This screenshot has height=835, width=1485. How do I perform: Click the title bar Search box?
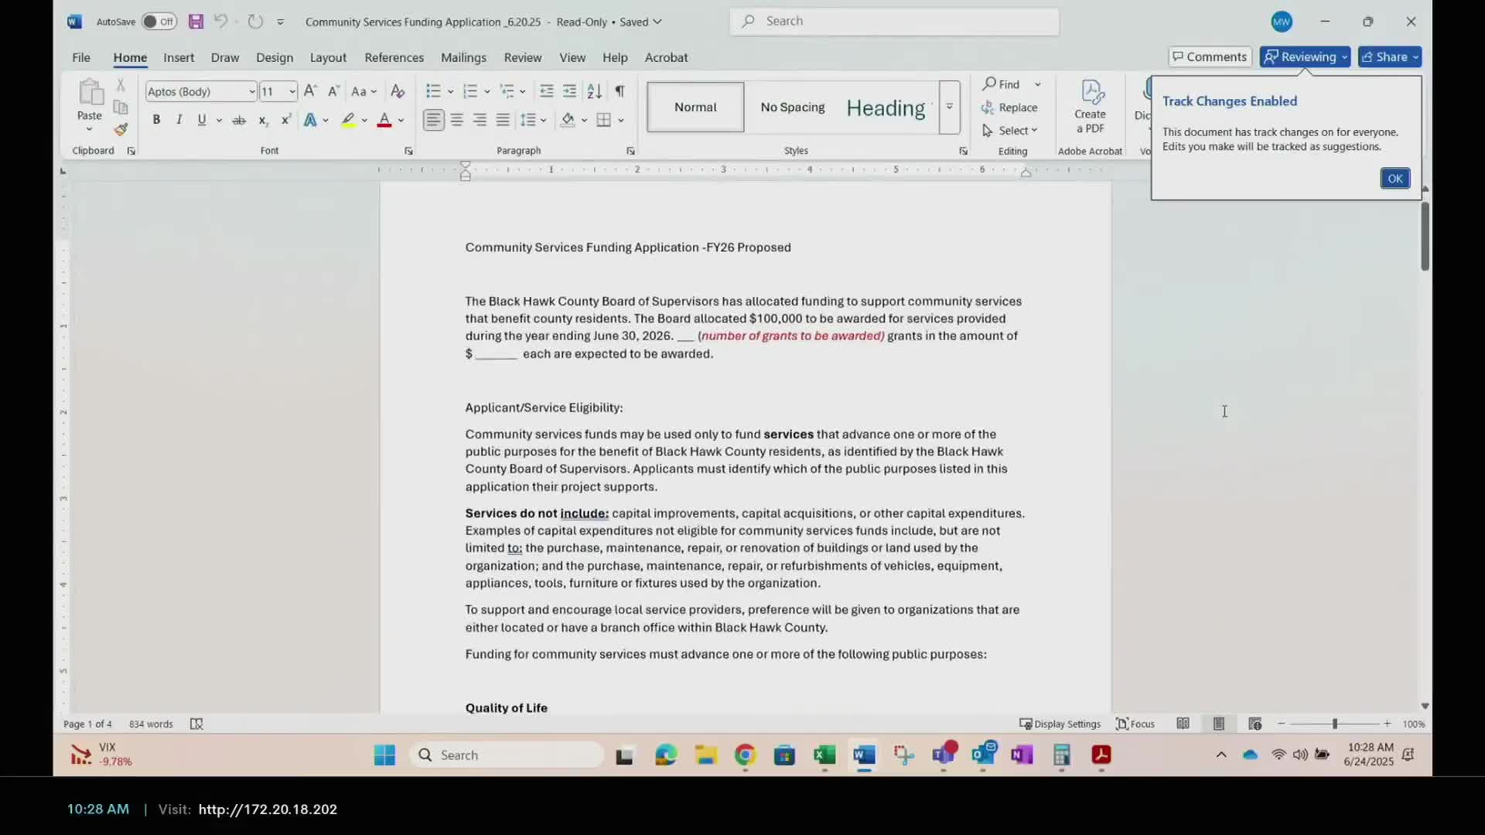tap(894, 22)
